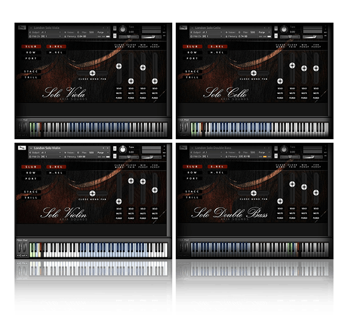Click the Tune knob of Solo Cello

[x=284, y=29]
